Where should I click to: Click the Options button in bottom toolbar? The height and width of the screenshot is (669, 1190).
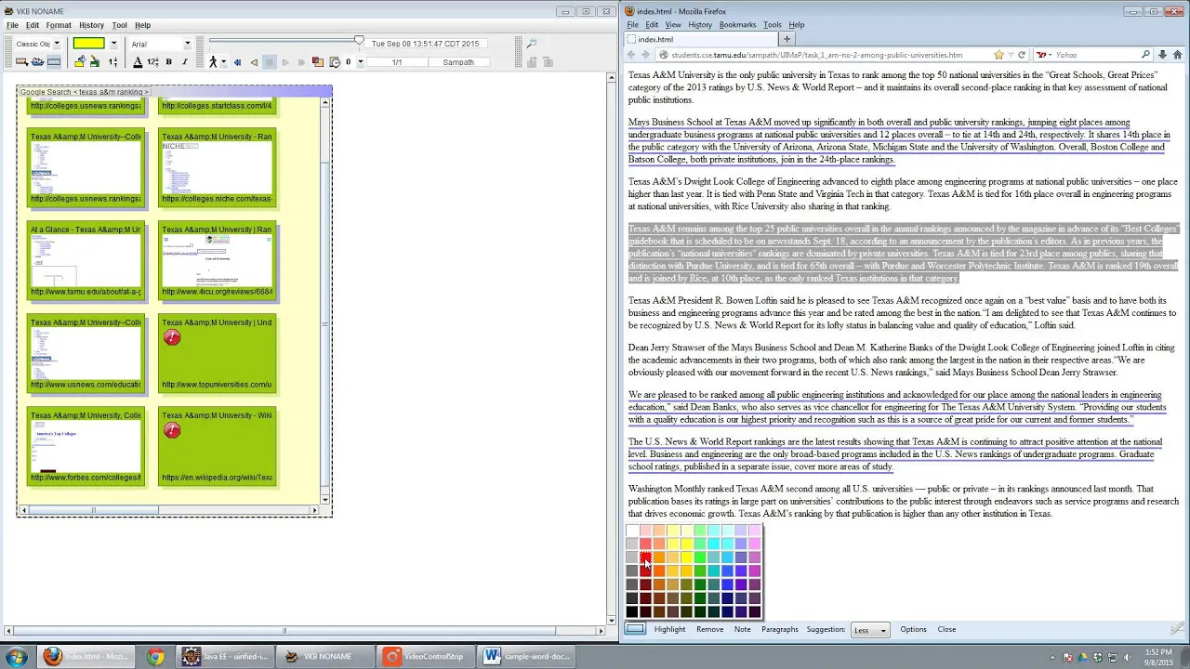click(x=913, y=629)
